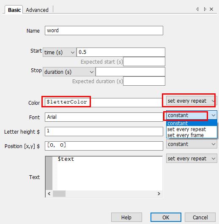Viewport: 219px width, 224px height.
Task: Click the right tab-scroll arrow icon
Action: (x=205, y=9)
